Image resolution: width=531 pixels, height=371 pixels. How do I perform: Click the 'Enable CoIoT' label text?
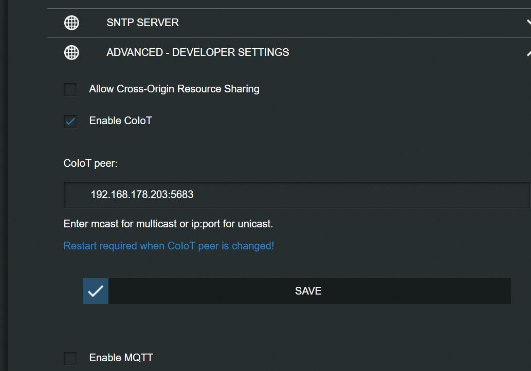[120, 121]
